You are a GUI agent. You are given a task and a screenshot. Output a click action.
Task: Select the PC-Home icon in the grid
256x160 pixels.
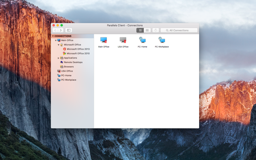pyautogui.click(x=142, y=40)
